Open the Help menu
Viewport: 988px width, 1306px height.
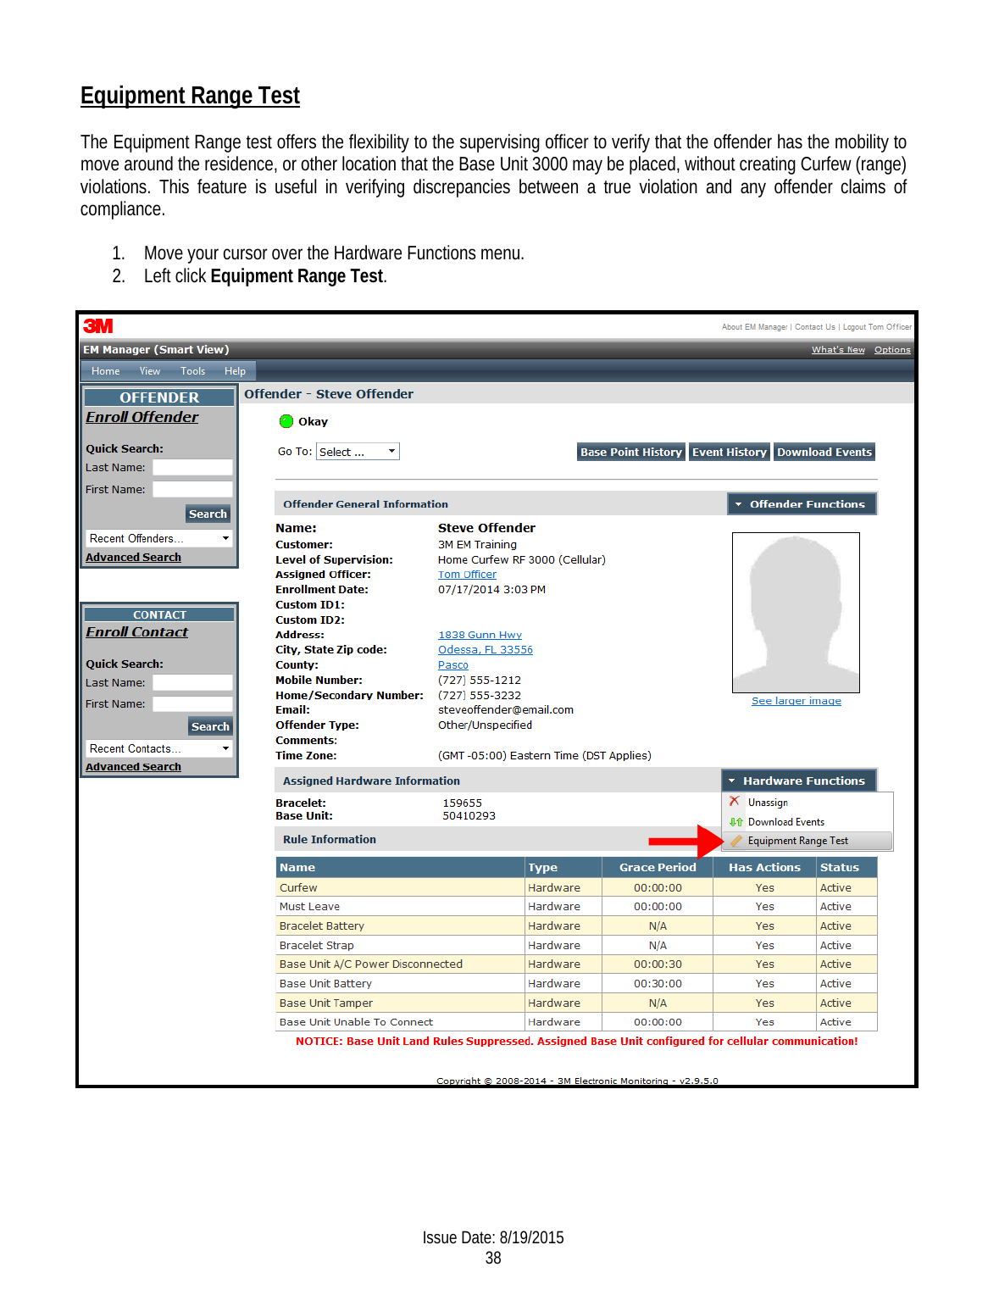[235, 371]
